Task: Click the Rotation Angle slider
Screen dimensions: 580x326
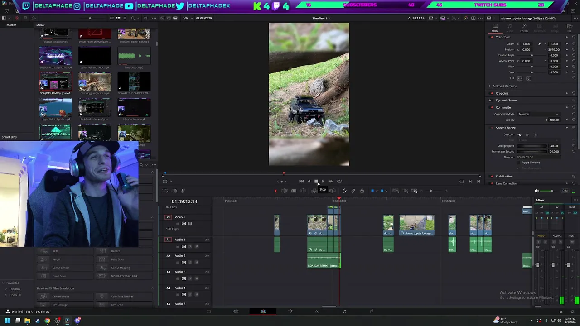Action: click(x=532, y=55)
